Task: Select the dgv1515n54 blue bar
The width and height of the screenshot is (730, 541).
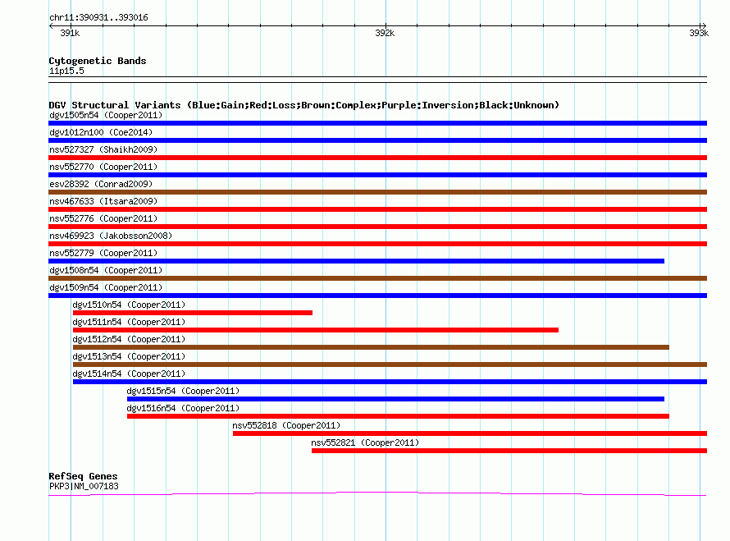Action: click(x=395, y=399)
